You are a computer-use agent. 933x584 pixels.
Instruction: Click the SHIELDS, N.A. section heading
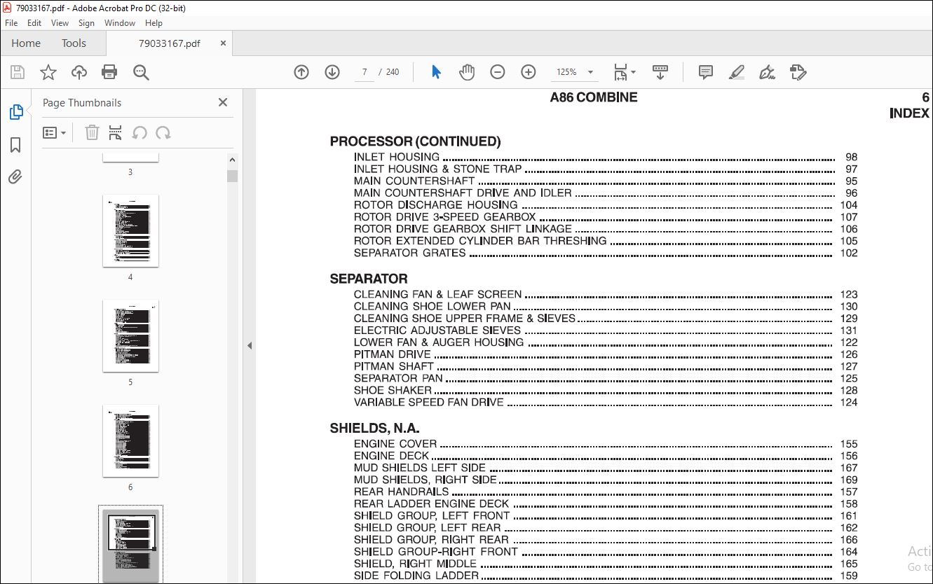point(375,428)
